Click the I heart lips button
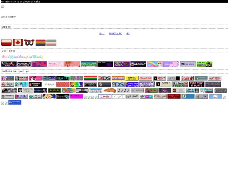This screenshot has height=172, width=229. tap(105, 96)
